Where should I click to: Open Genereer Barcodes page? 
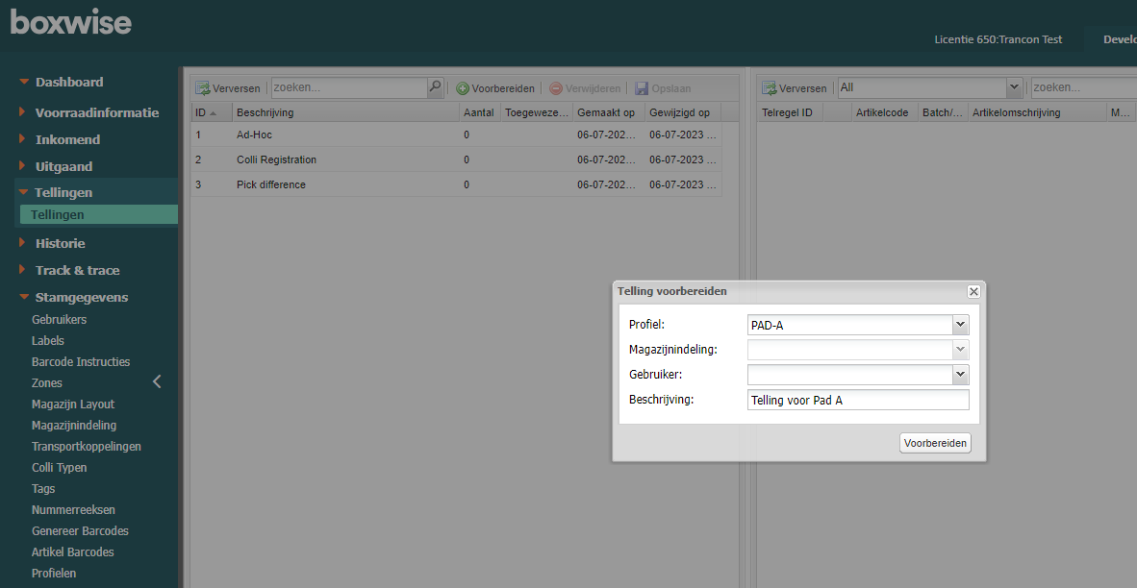point(80,531)
